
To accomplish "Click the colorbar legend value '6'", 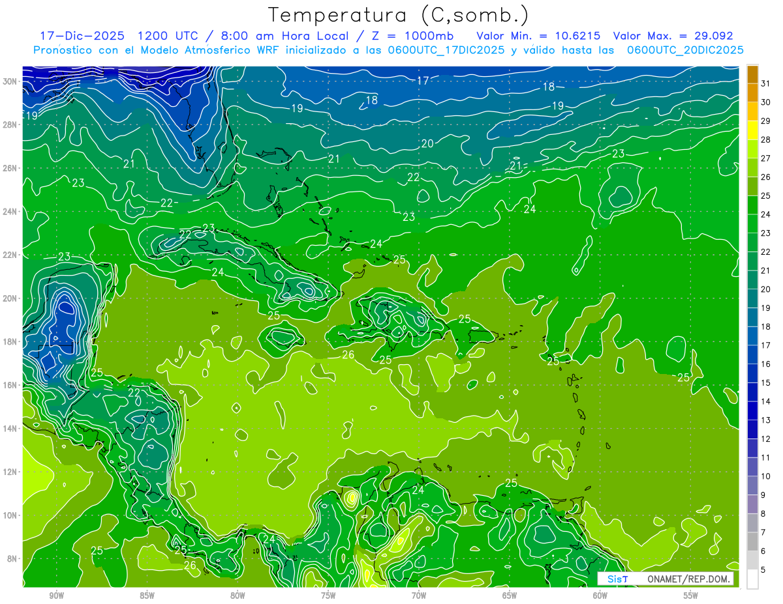I will coord(764,551).
